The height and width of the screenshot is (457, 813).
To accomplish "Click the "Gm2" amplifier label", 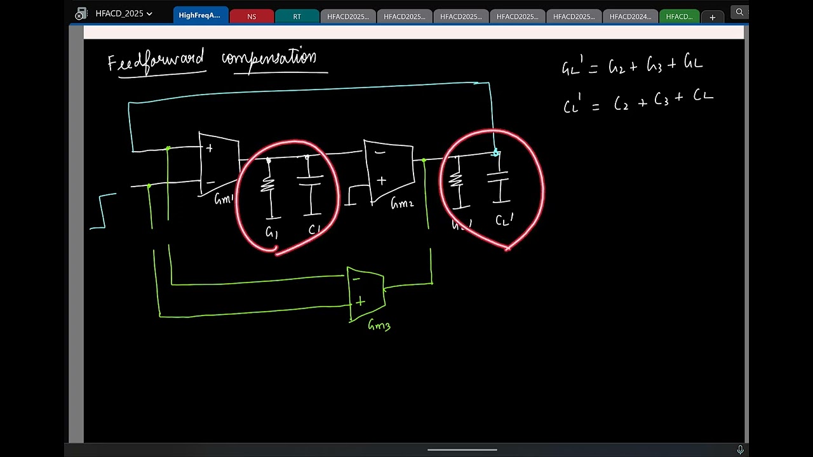I will 402,204.
